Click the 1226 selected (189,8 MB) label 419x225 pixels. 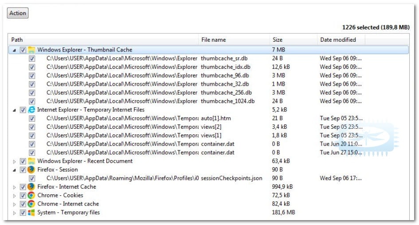[x=376, y=27]
